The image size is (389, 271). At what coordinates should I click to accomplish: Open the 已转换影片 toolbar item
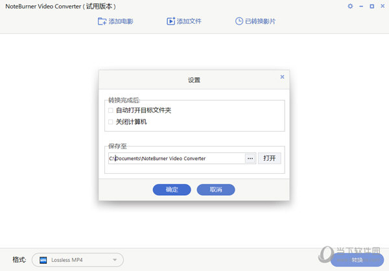(255, 21)
